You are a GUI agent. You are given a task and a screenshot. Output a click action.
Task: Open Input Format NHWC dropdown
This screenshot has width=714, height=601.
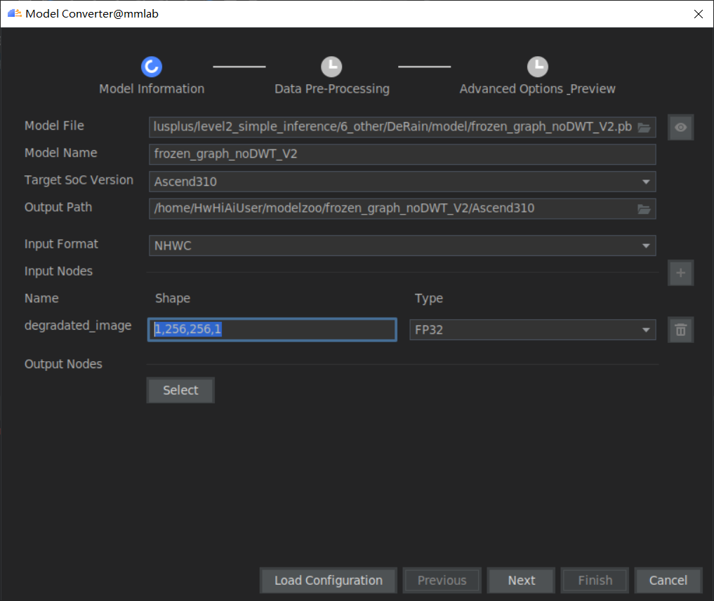coord(646,245)
